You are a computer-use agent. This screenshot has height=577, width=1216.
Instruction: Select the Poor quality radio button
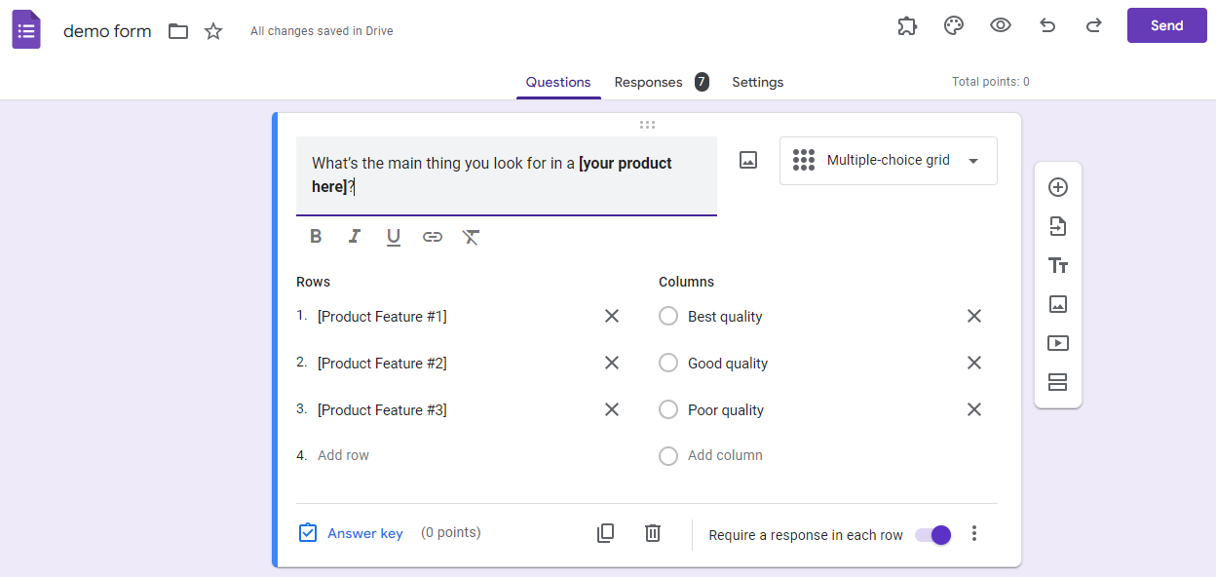point(668,409)
